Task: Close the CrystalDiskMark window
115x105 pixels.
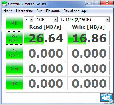Action: click(x=107, y=3)
